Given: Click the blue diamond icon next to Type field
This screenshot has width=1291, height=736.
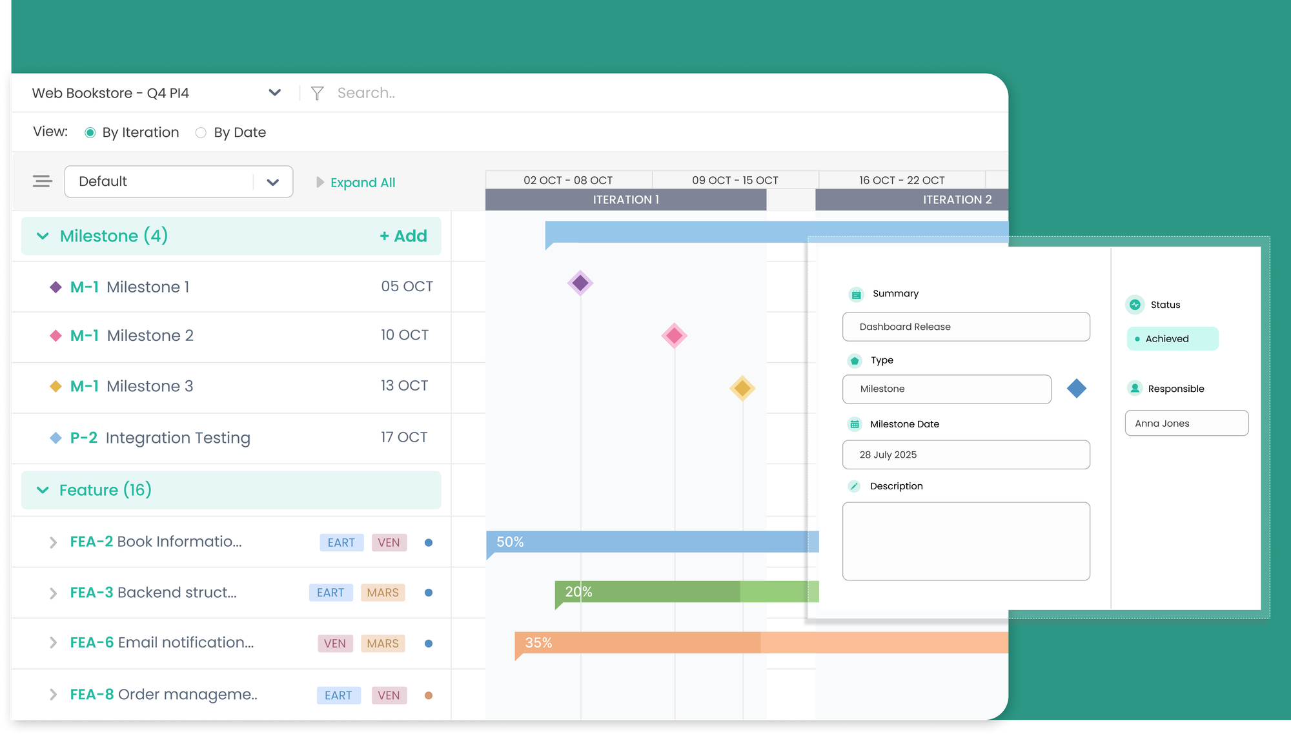Looking at the screenshot, I should click(x=1076, y=389).
